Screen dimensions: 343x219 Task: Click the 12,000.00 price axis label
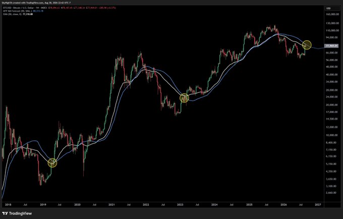332,127
